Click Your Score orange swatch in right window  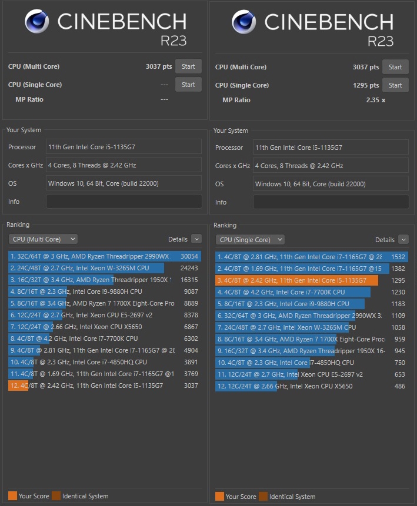(219, 497)
